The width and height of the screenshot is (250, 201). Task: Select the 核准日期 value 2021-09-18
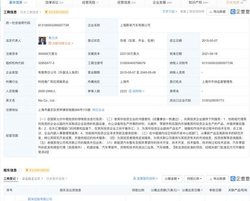coord(210,54)
